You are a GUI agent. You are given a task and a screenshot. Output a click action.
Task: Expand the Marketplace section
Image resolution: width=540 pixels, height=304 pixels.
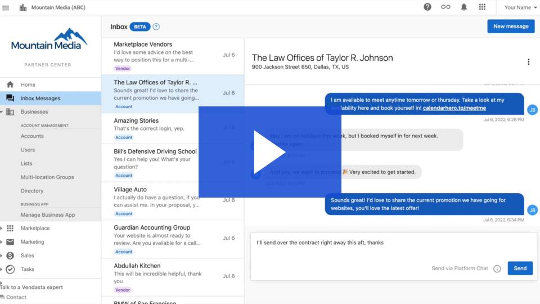coord(1,228)
